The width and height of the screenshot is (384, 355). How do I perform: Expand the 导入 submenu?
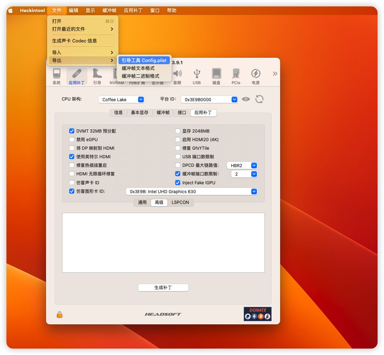pyautogui.click(x=82, y=52)
